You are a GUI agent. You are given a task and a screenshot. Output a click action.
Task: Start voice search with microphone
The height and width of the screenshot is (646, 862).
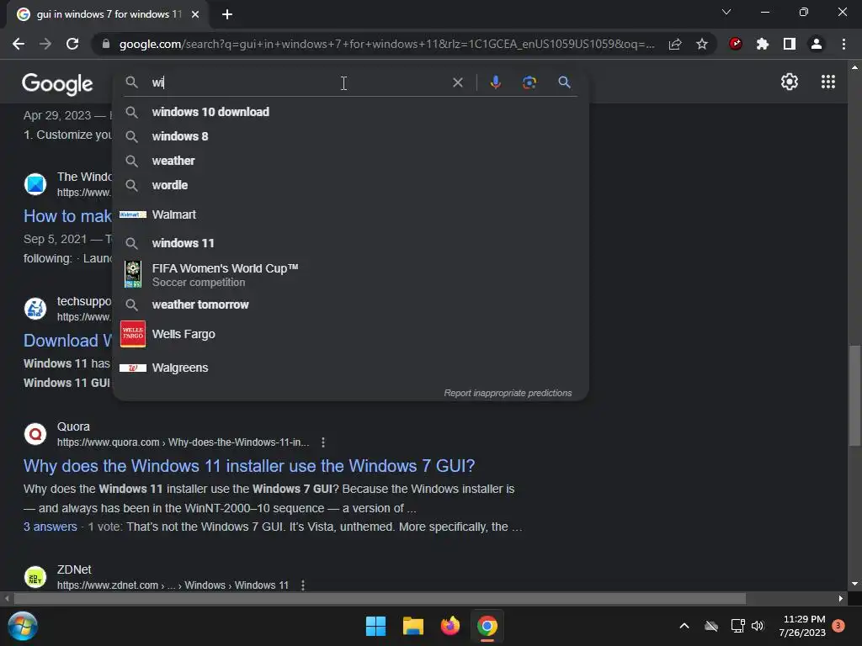(495, 82)
